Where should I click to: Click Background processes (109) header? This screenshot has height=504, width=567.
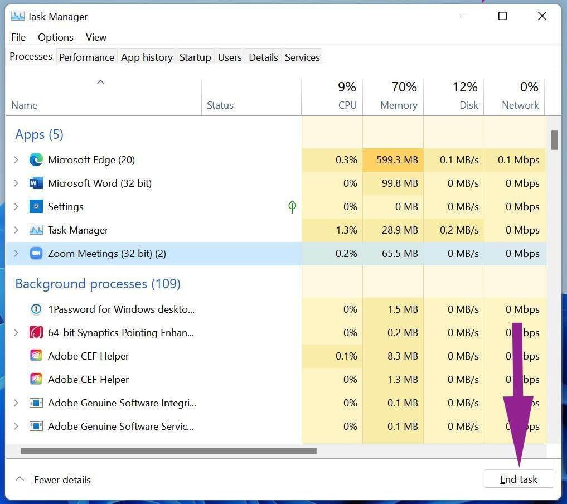(98, 284)
